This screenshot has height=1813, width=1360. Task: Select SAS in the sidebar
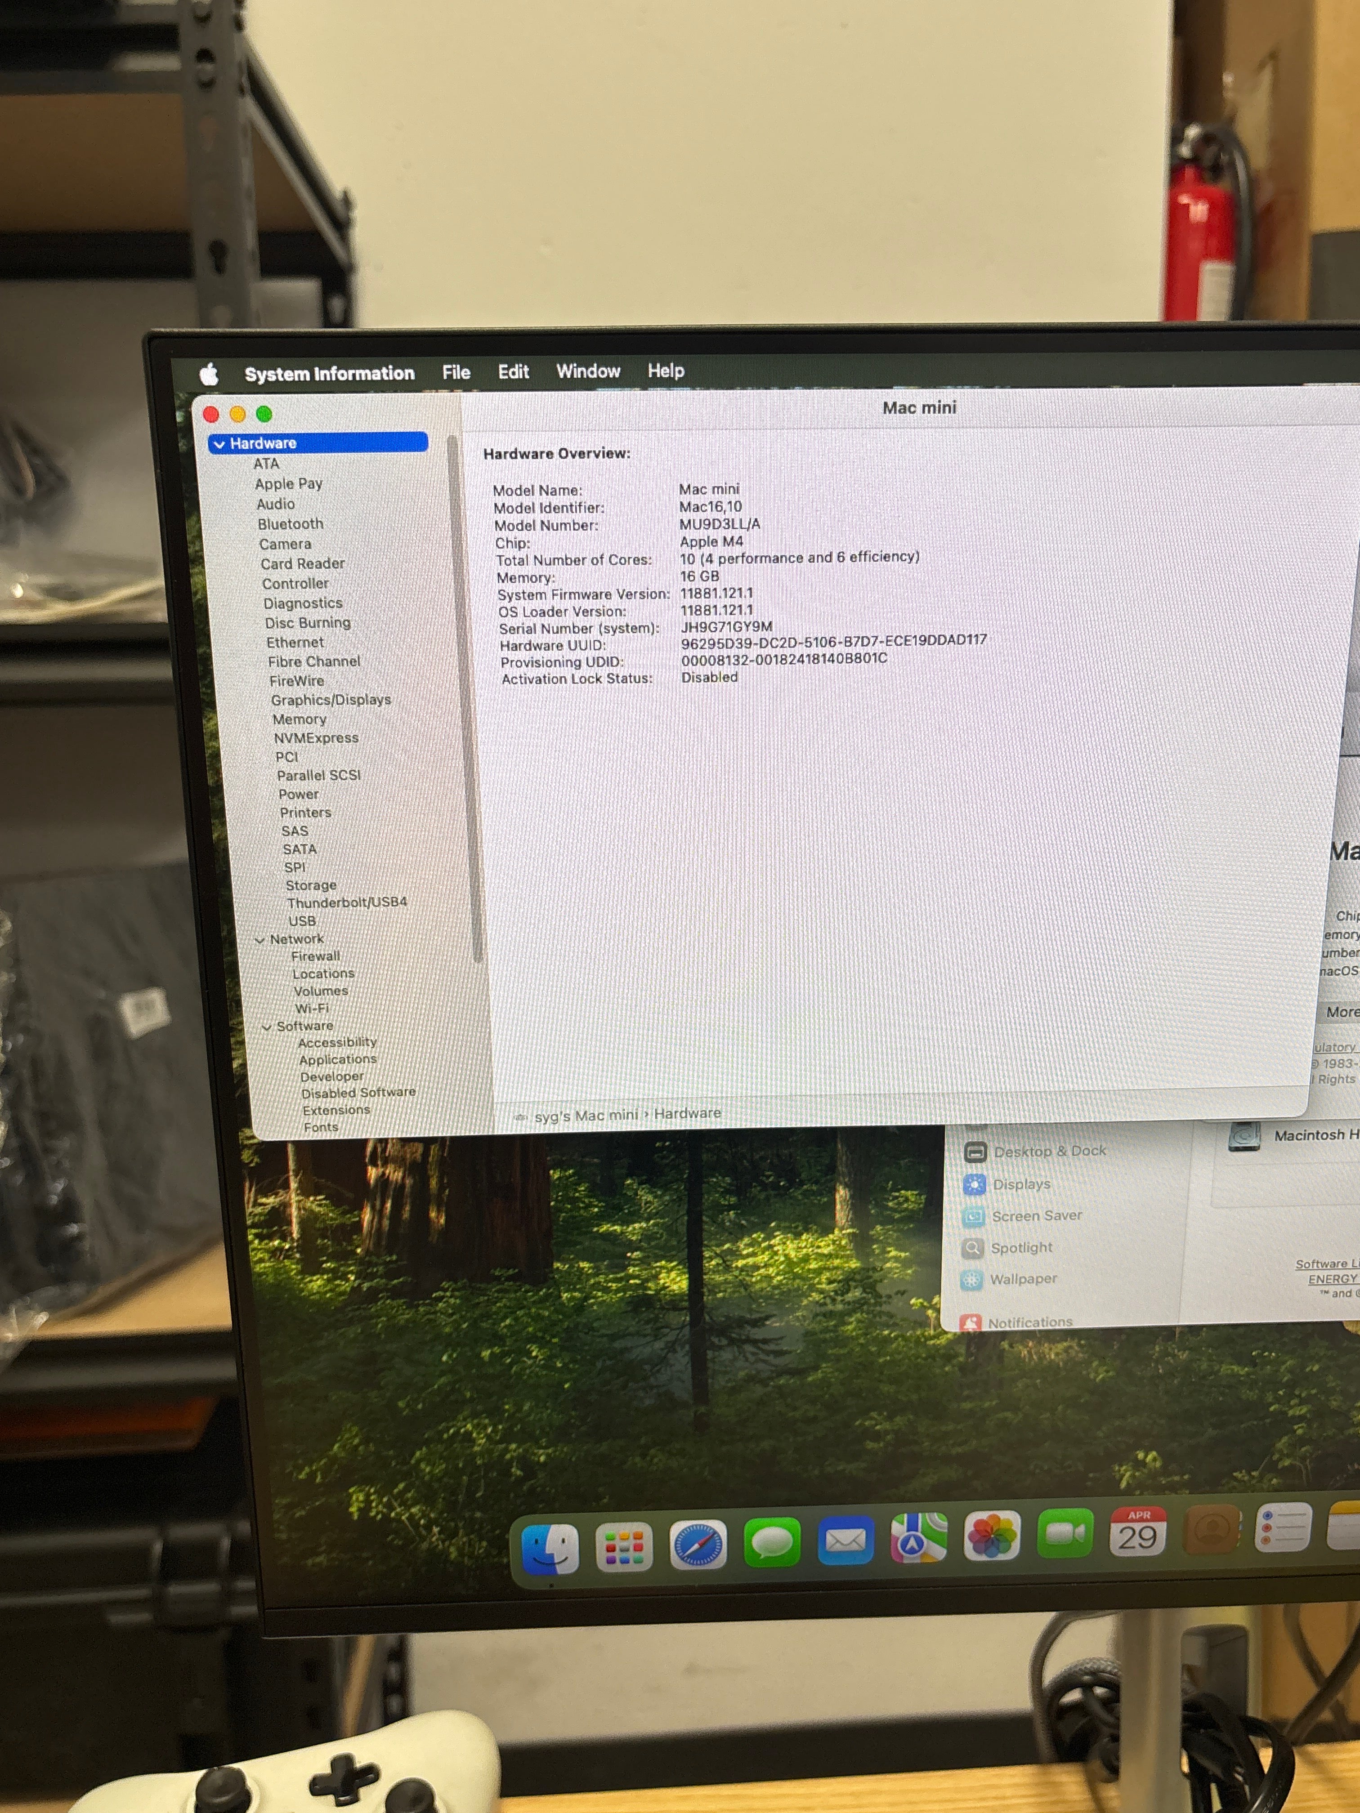pyautogui.click(x=295, y=831)
